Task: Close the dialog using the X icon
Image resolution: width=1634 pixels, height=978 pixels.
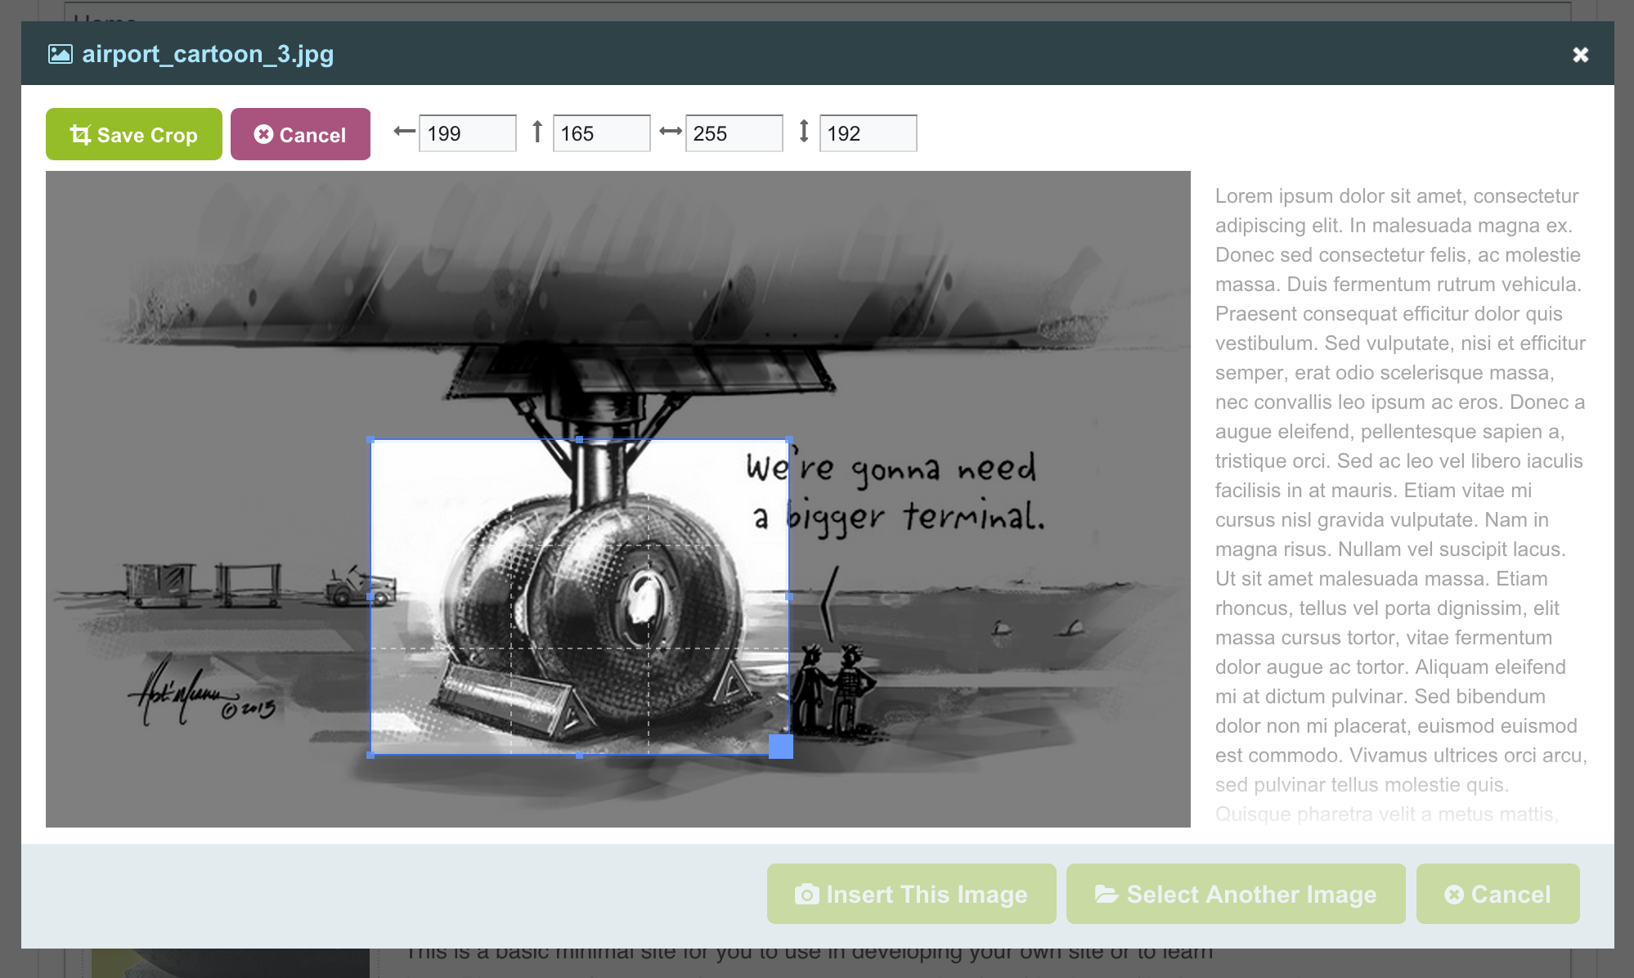Action: click(1580, 55)
